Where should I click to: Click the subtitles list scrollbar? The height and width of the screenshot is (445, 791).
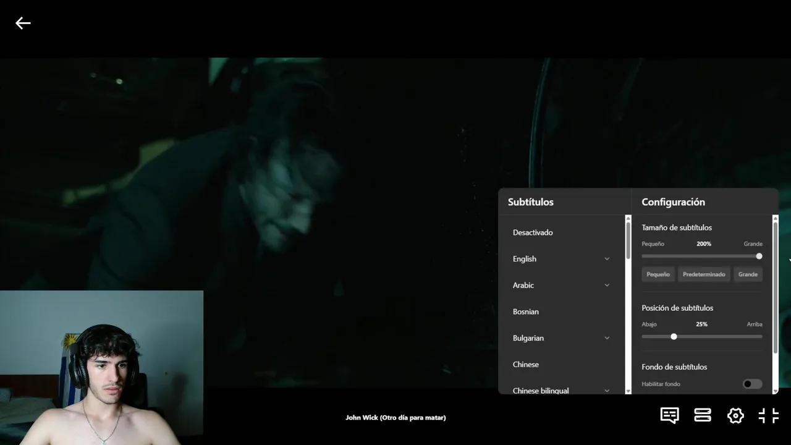tap(628, 240)
